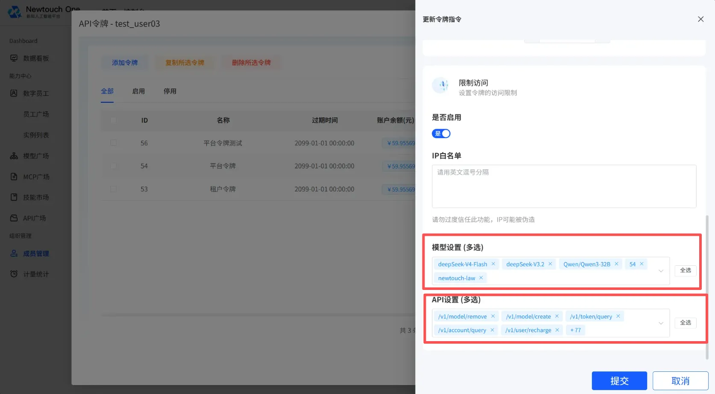Switch to the 启用 tab

(138, 91)
